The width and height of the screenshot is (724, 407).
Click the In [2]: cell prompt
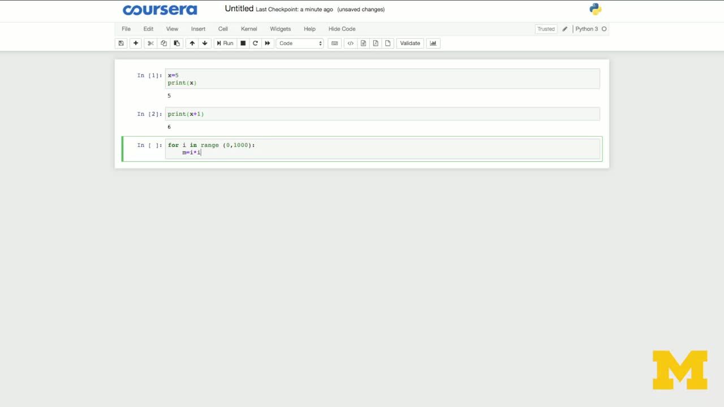click(149, 114)
